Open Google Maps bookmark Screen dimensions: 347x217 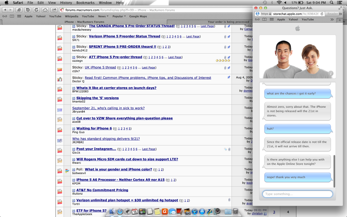point(138,16)
